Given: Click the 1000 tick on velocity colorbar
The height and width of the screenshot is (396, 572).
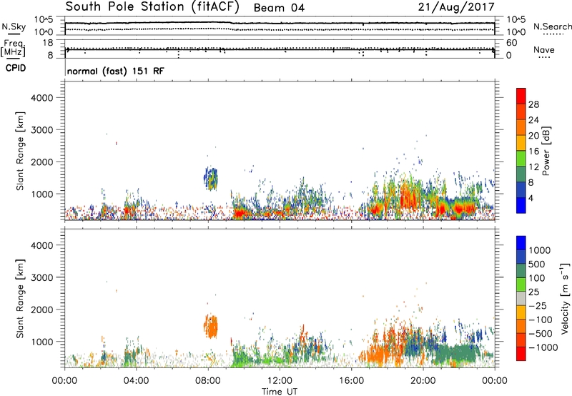Looking at the screenshot, I should click(x=540, y=250).
